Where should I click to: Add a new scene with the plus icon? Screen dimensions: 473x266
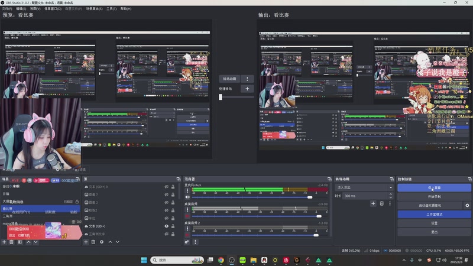(x=4, y=242)
